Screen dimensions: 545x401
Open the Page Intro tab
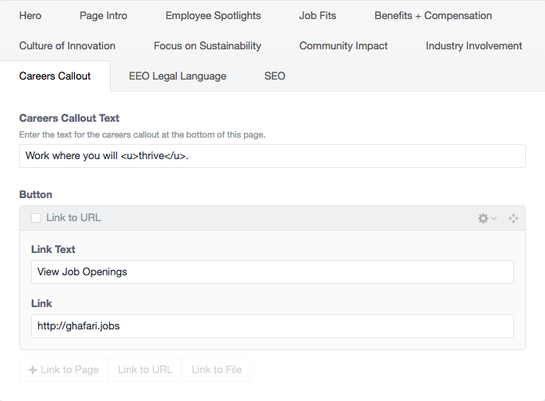104,16
